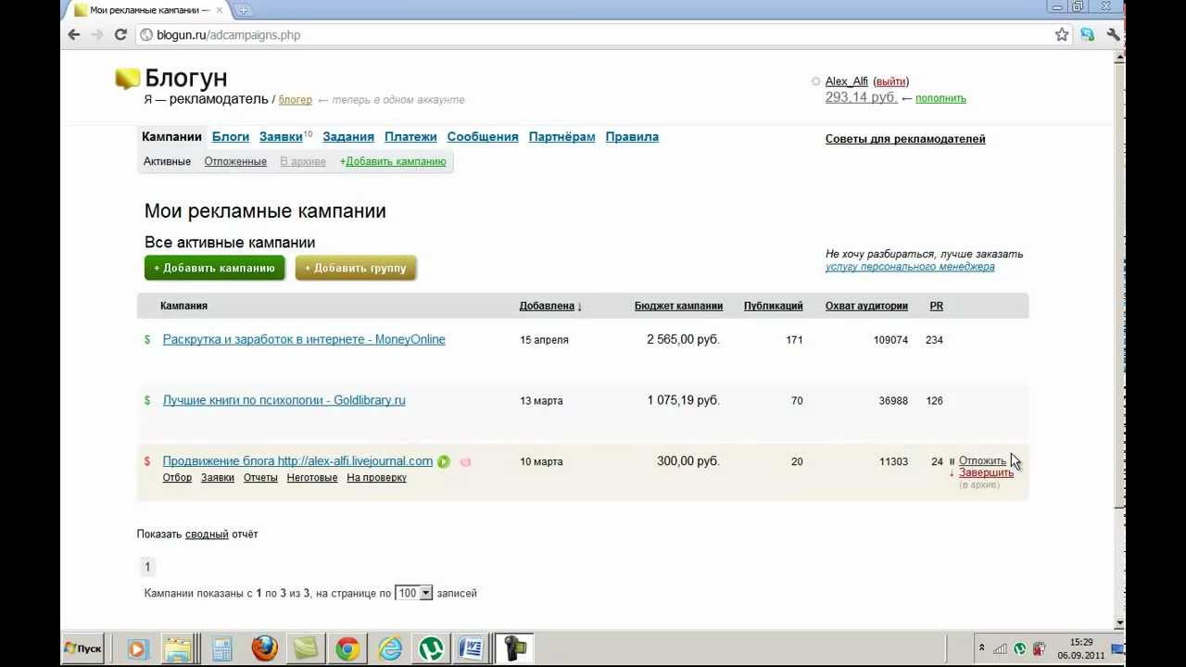This screenshot has width=1186, height=667.
Task: Show hidden system tray icons
Action: point(980,648)
